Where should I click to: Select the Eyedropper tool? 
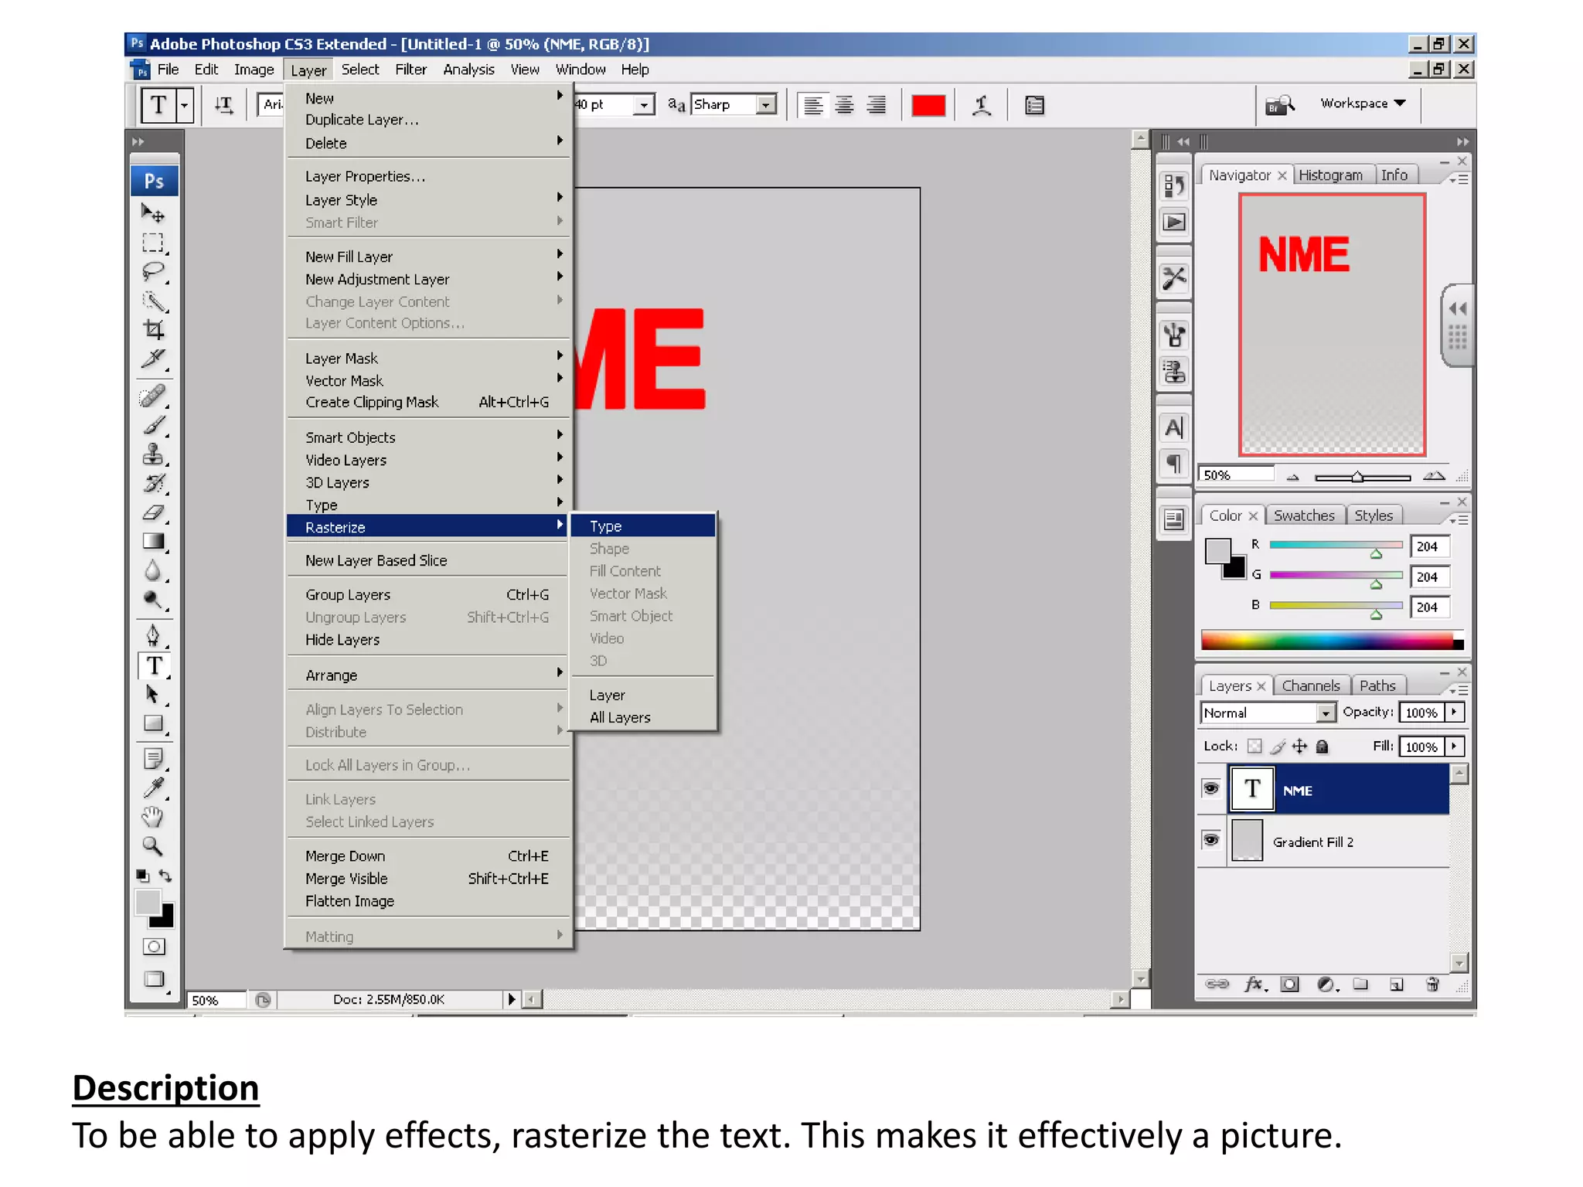click(x=154, y=787)
